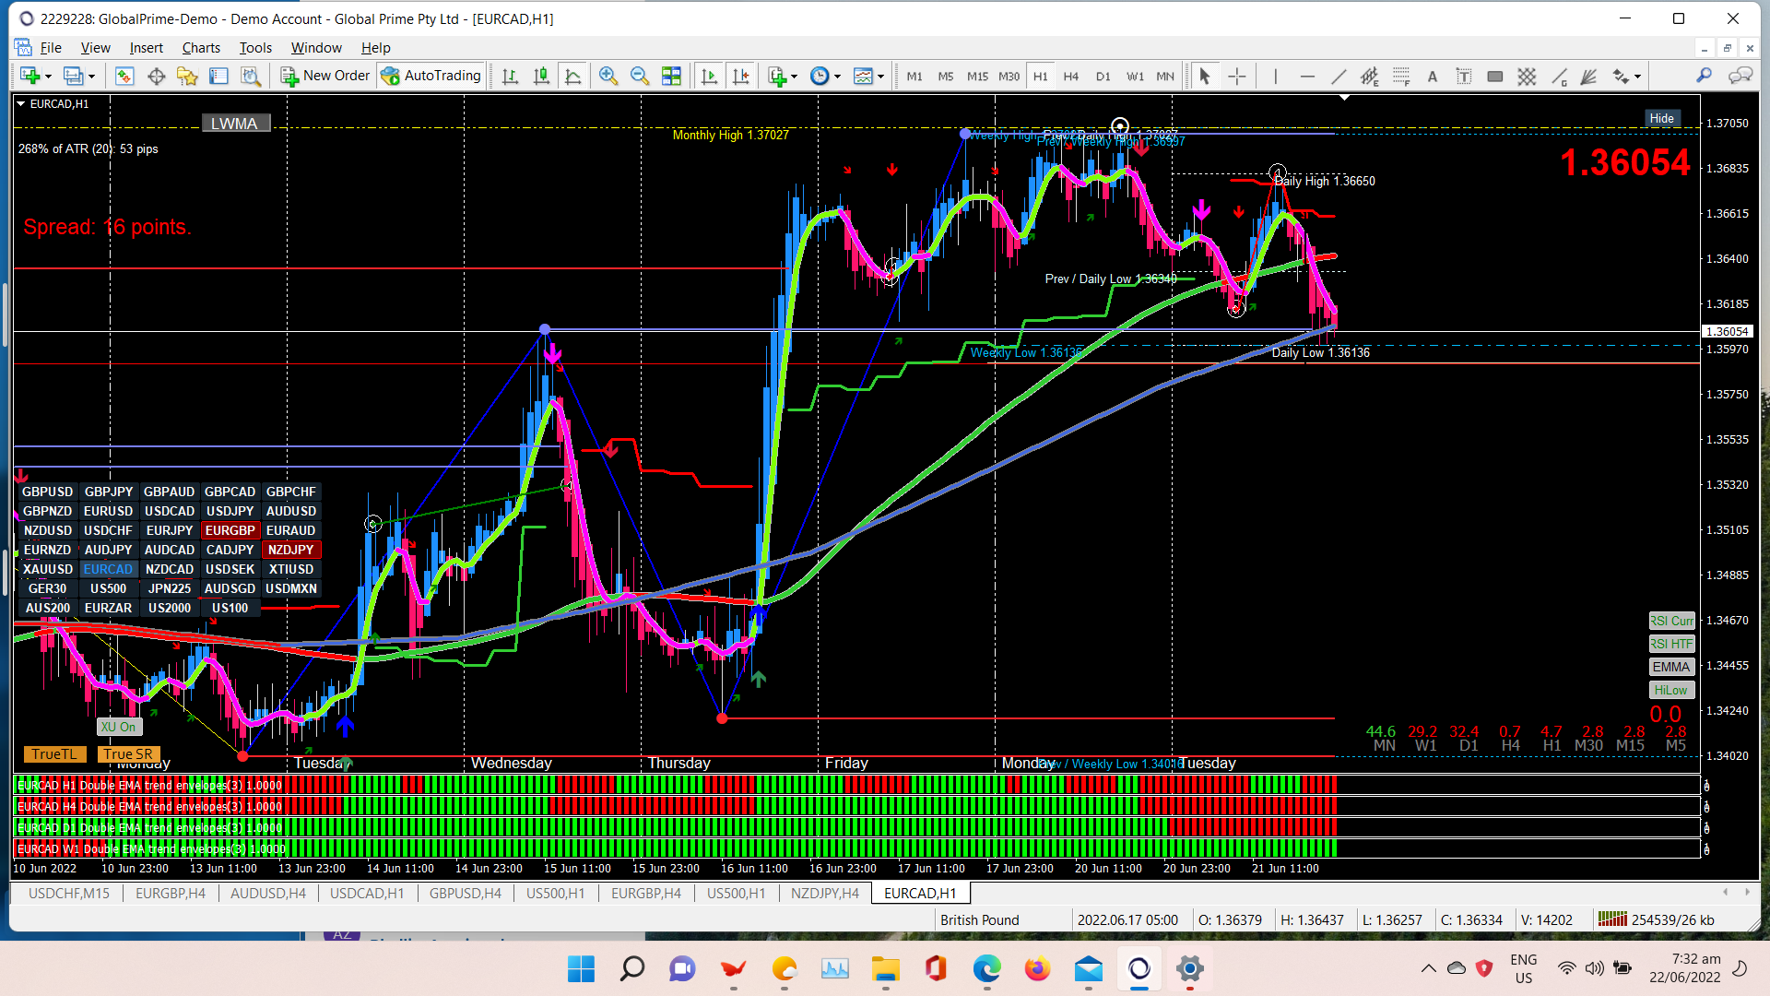This screenshot has height=996, width=1770.
Task: Select the draw trendline tool
Action: click(x=1338, y=77)
